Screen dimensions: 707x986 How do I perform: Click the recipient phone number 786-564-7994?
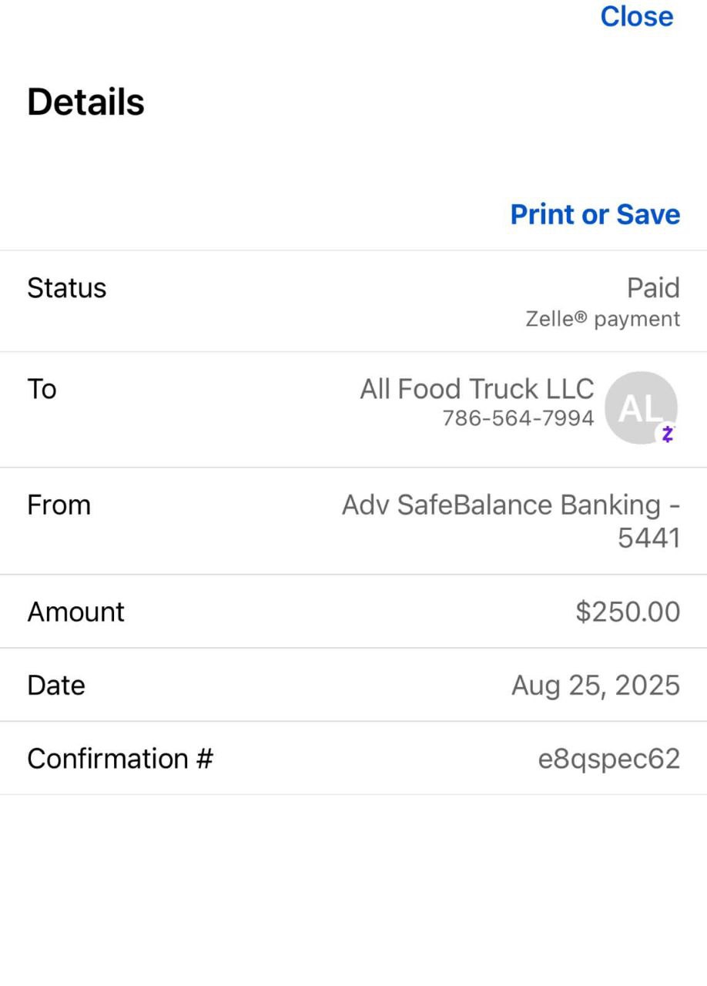518,418
